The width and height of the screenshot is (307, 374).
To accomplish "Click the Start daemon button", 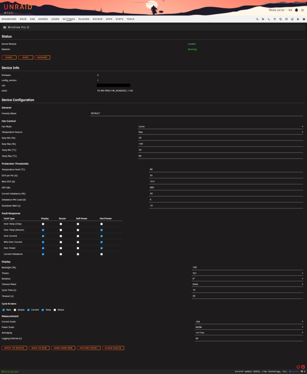I will coord(9,57).
